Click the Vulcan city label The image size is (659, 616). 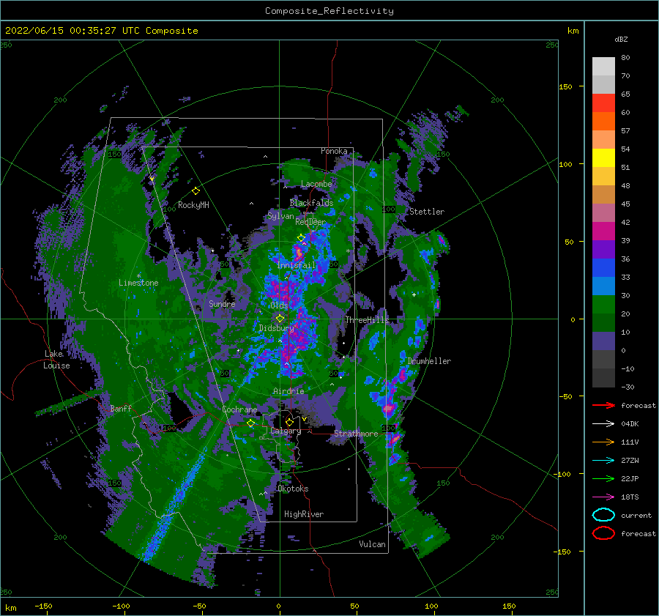pos(373,544)
